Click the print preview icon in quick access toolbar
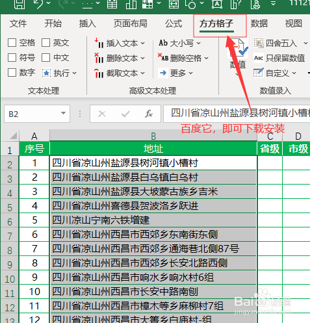Image resolution: width=310 pixels, height=323 pixels. point(255,4)
